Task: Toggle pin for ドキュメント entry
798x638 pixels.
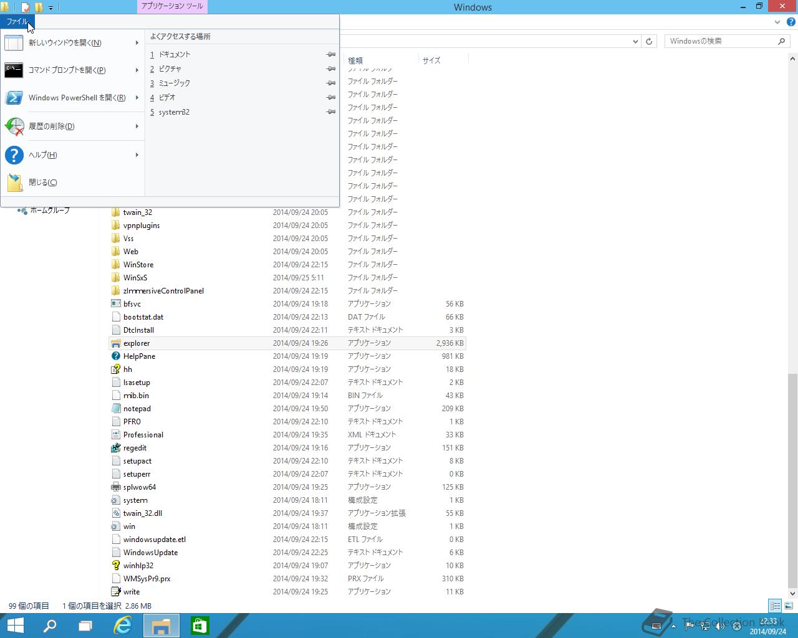Action: [331, 55]
